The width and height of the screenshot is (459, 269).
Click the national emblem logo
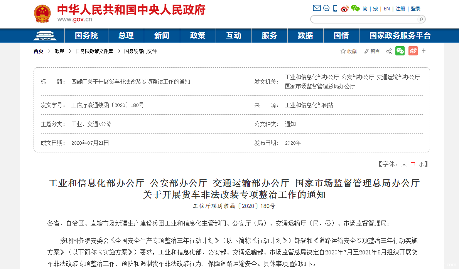point(42,14)
